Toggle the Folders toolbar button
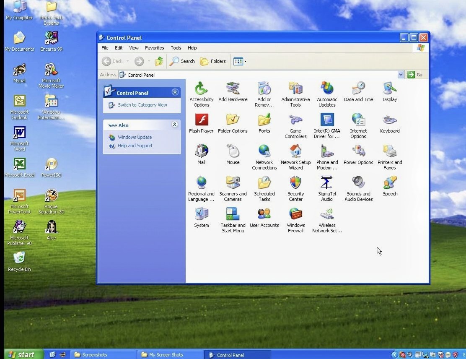The width and height of the screenshot is (466, 359). coord(213,61)
